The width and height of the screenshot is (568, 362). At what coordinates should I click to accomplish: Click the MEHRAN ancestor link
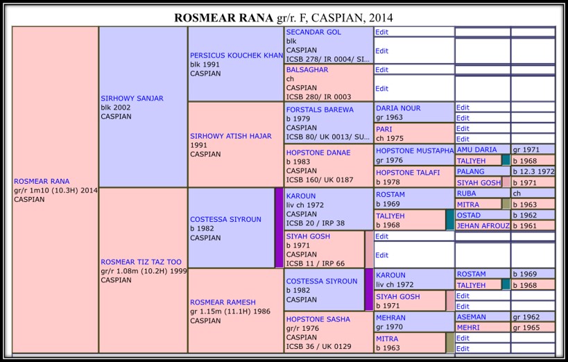coord(390,318)
